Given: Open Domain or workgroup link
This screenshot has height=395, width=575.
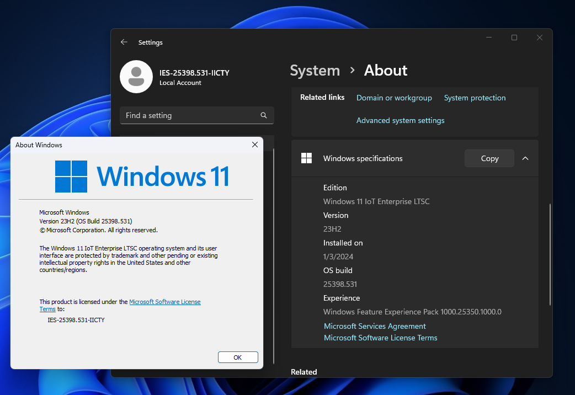Looking at the screenshot, I should click(394, 98).
